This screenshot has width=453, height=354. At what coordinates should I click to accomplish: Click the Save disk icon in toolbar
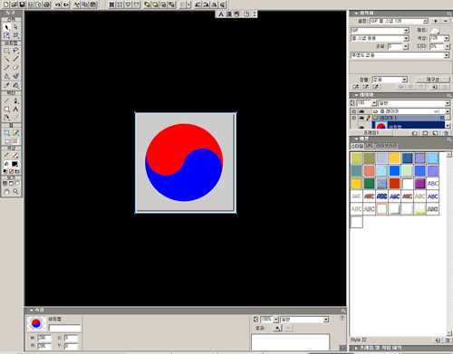22,5
